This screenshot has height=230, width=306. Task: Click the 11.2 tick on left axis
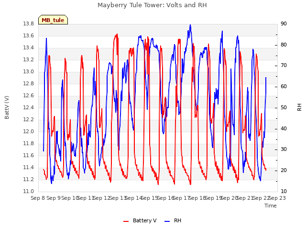pos(29,179)
